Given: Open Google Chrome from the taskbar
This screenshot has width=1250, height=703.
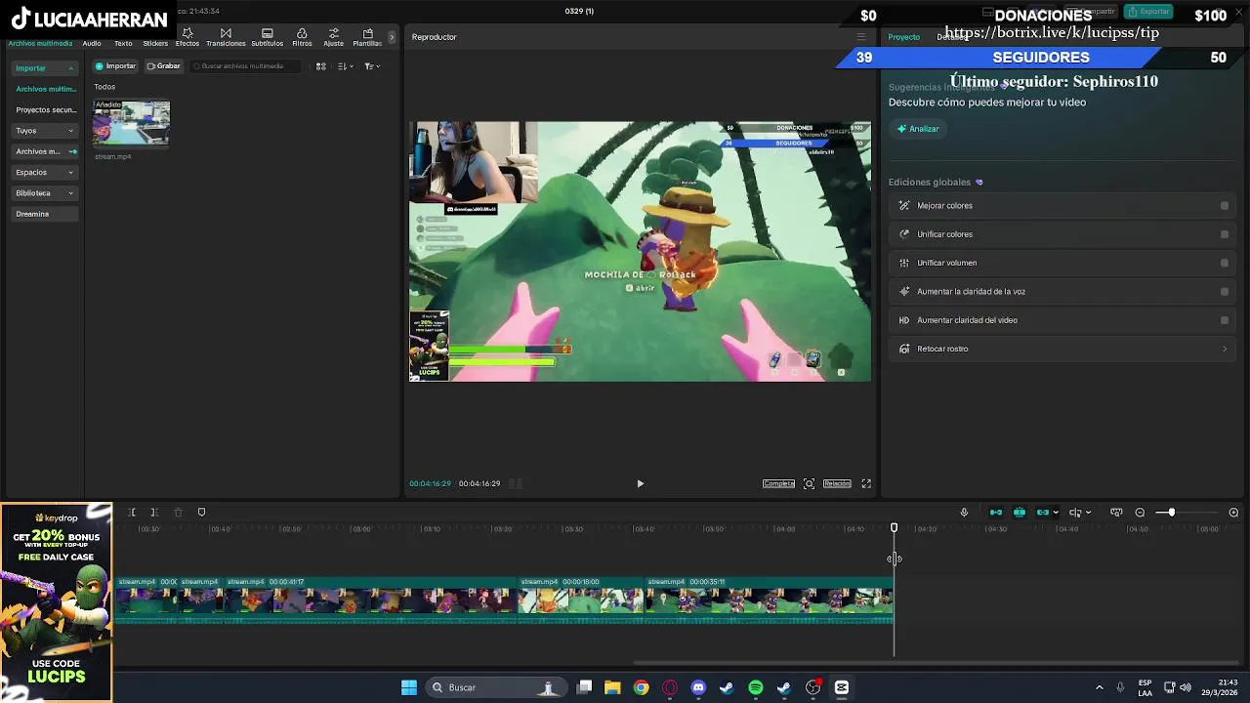Looking at the screenshot, I should tap(641, 687).
